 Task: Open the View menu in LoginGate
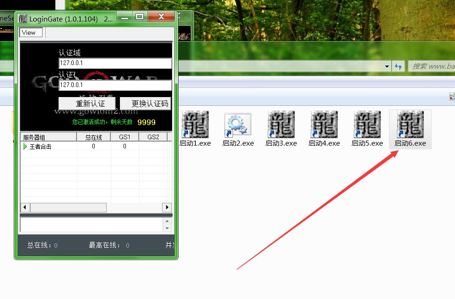(x=29, y=33)
